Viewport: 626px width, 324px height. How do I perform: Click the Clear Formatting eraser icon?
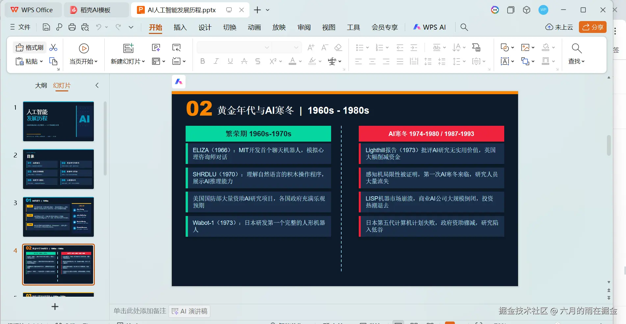tap(338, 48)
